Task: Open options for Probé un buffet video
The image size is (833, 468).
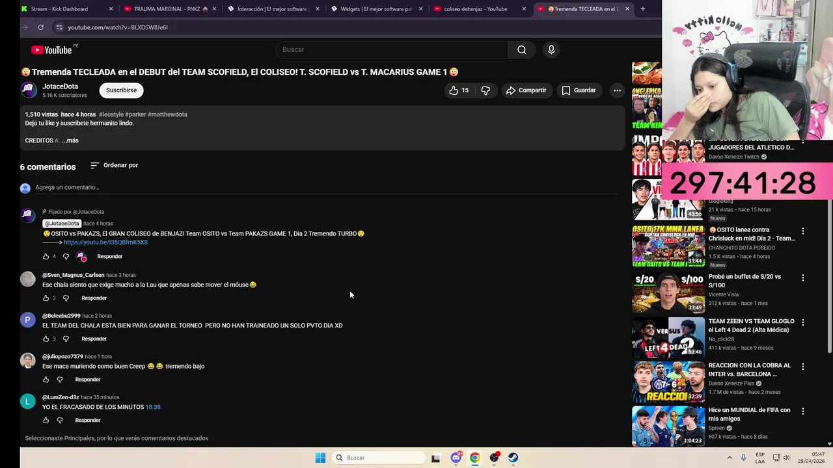Action: tap(802, 278)
